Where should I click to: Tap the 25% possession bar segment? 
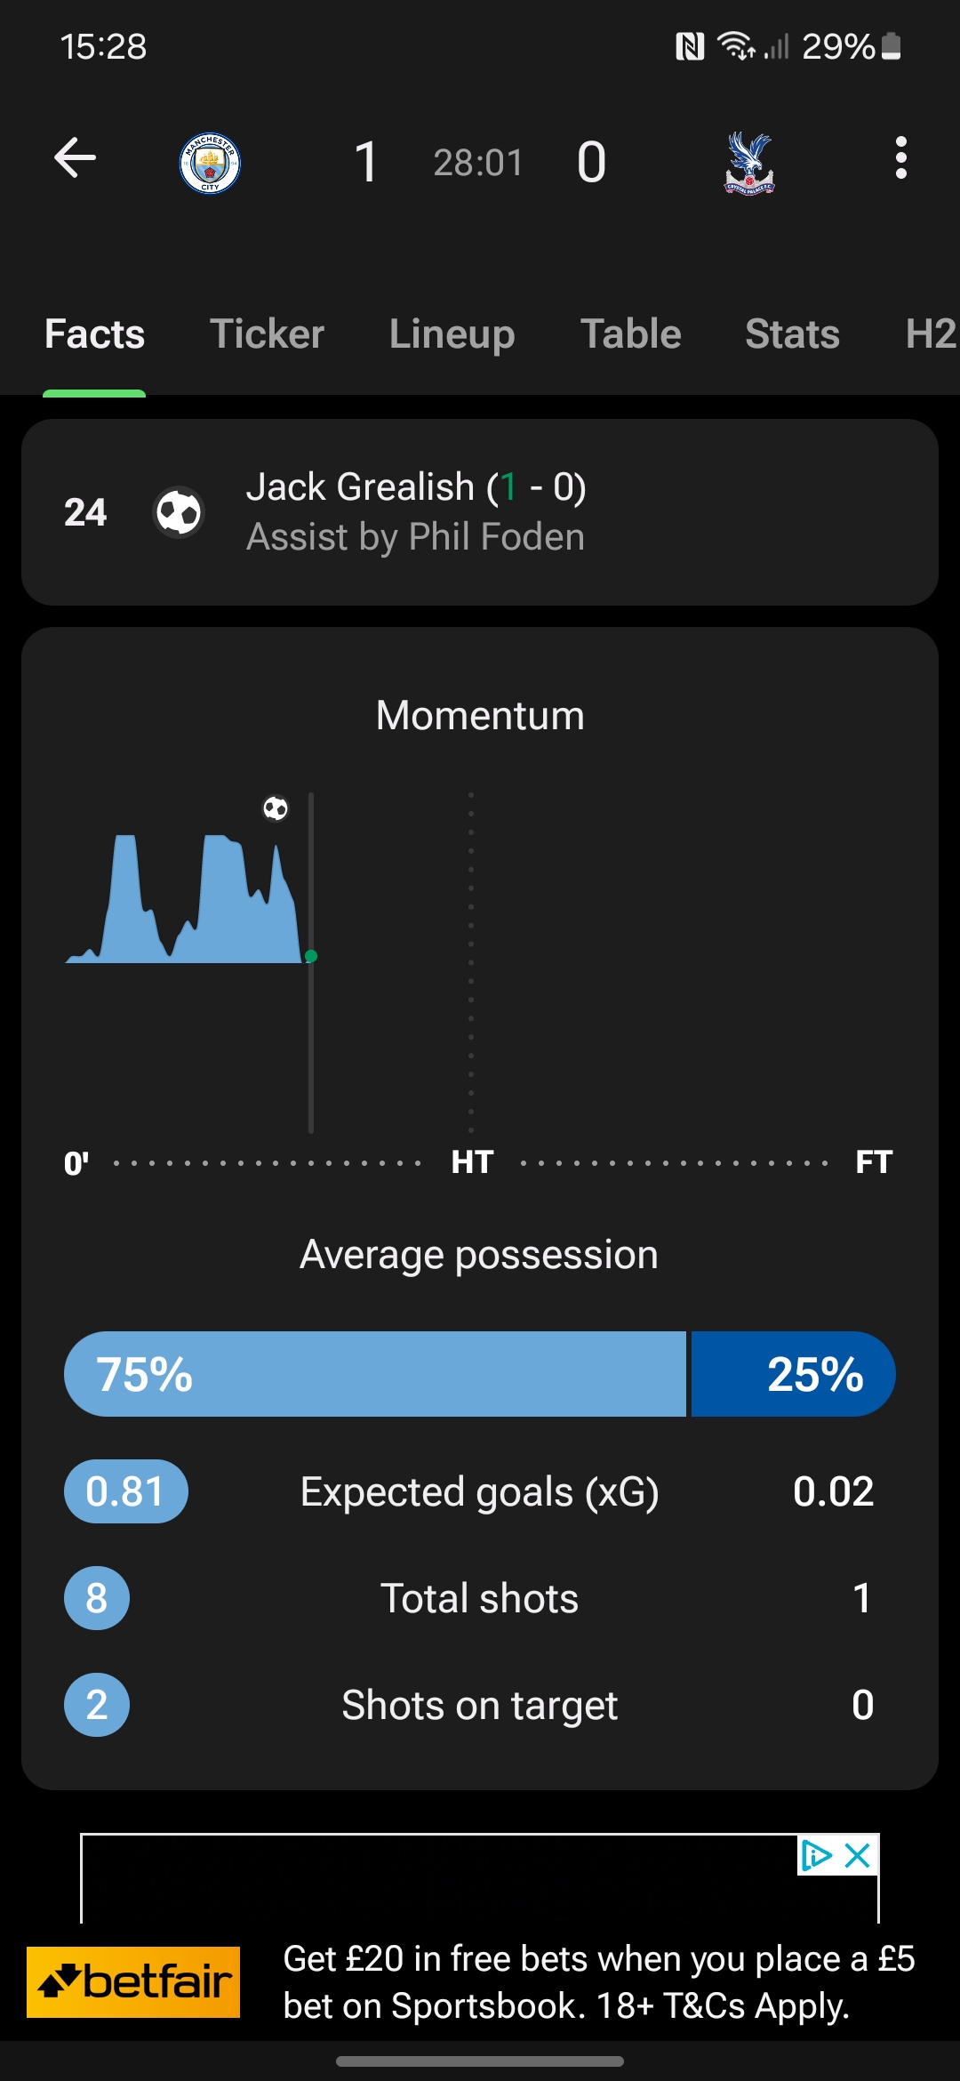click(793, 1374)
